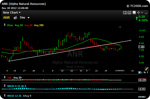Minimize the chart with the dash icon

146,13
